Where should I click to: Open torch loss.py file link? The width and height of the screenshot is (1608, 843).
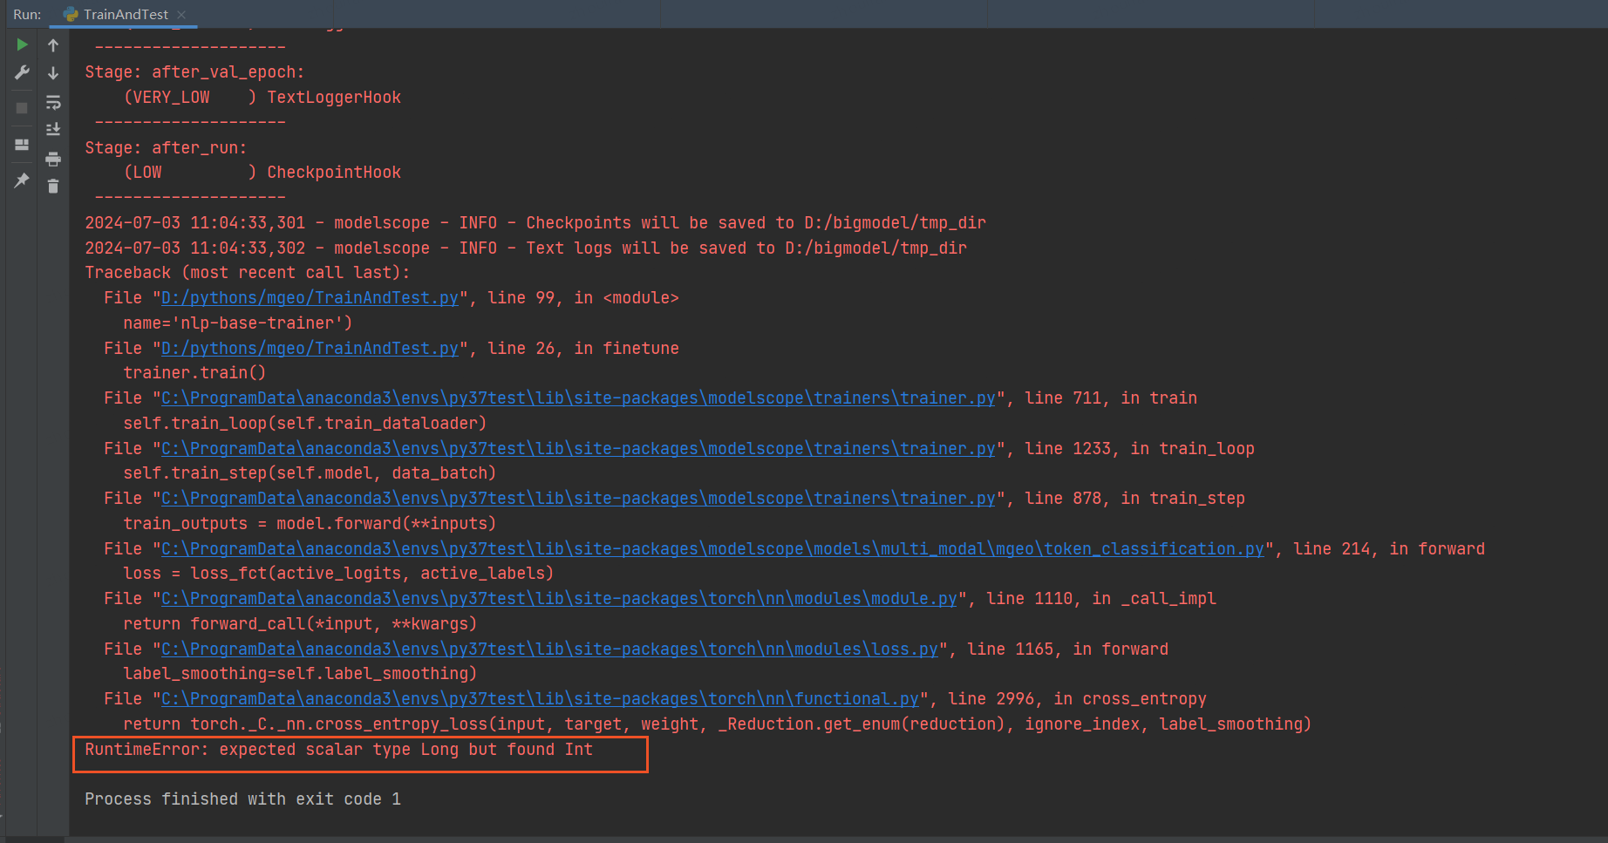tap(549, 649)
